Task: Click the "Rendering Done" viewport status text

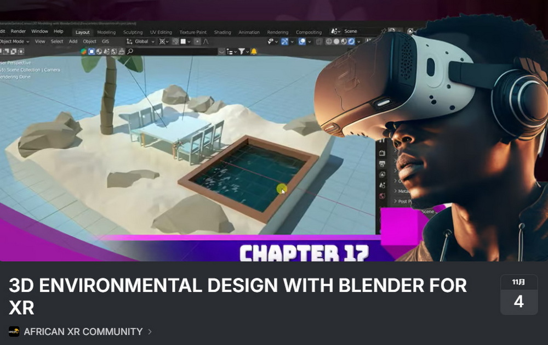Action: tap(15, 77)
